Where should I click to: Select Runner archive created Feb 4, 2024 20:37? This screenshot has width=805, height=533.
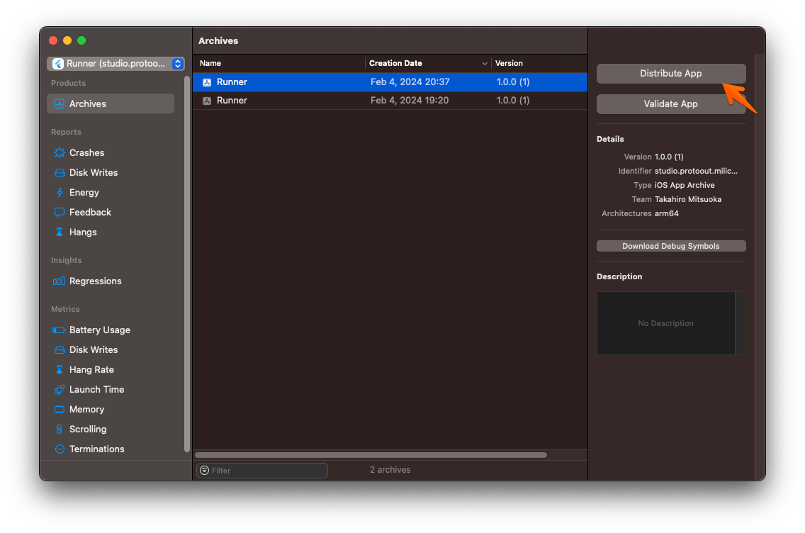point(390,82)
